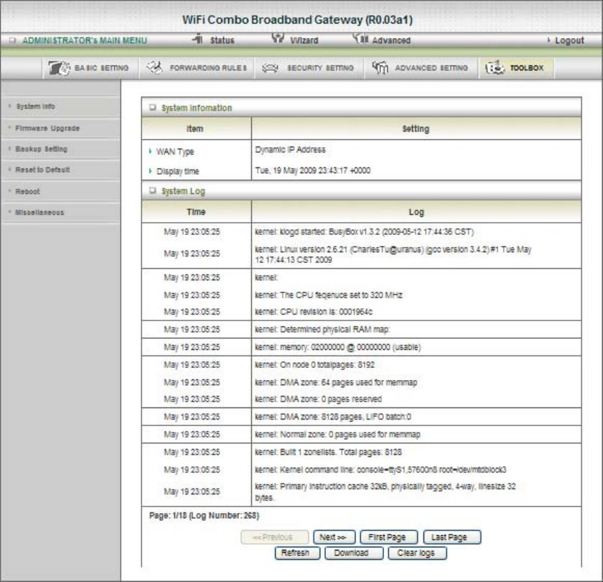Screen dimensions: 603x582
Task: Open Firmware Upgrade in the sidebar
Action: (47, 128)
